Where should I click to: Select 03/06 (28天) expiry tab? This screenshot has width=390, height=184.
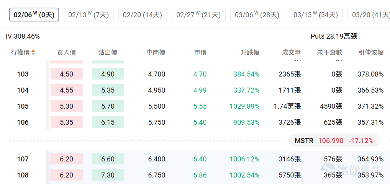(257, 15)
